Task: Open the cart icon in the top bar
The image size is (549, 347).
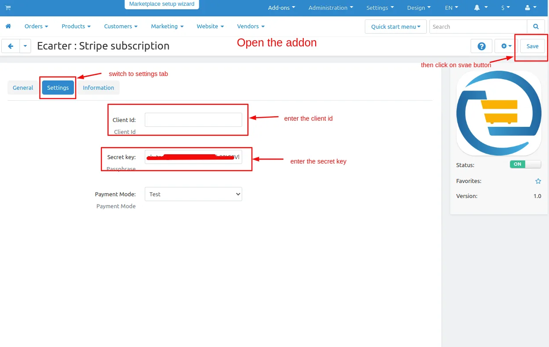Action: coord(8,8)
